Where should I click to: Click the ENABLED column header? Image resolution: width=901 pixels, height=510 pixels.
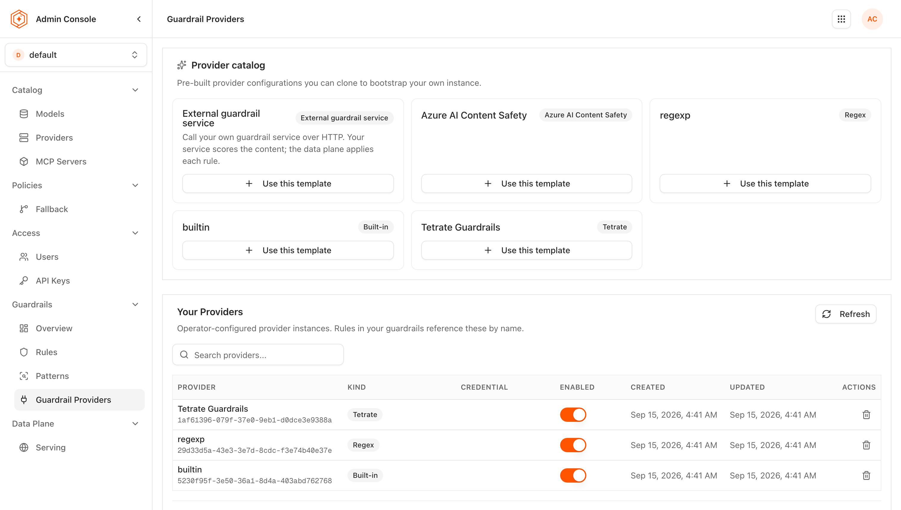[x=577, y=387]
